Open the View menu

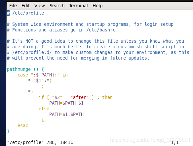tap(40, 6)
